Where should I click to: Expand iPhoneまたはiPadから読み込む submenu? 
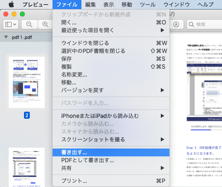tap(111, 116)
